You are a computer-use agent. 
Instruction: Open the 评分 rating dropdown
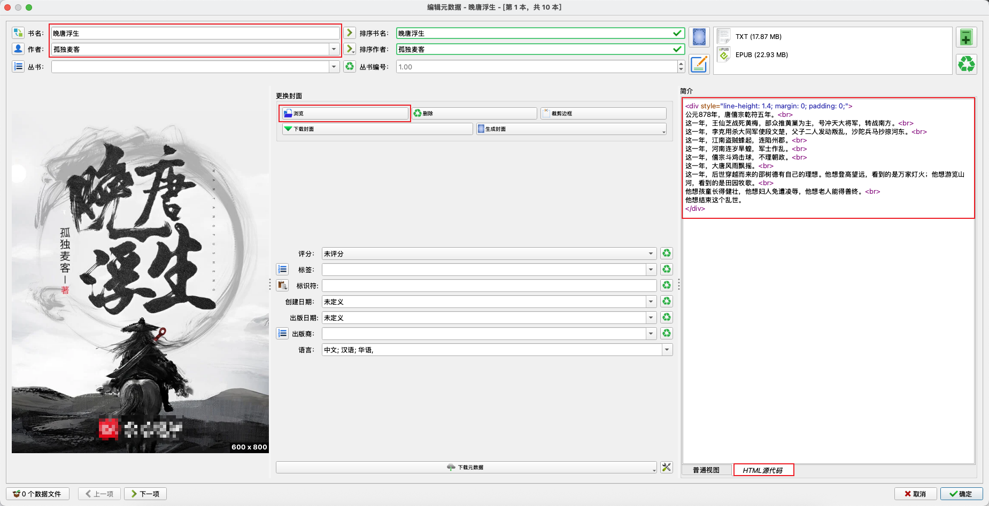(650, 253)
